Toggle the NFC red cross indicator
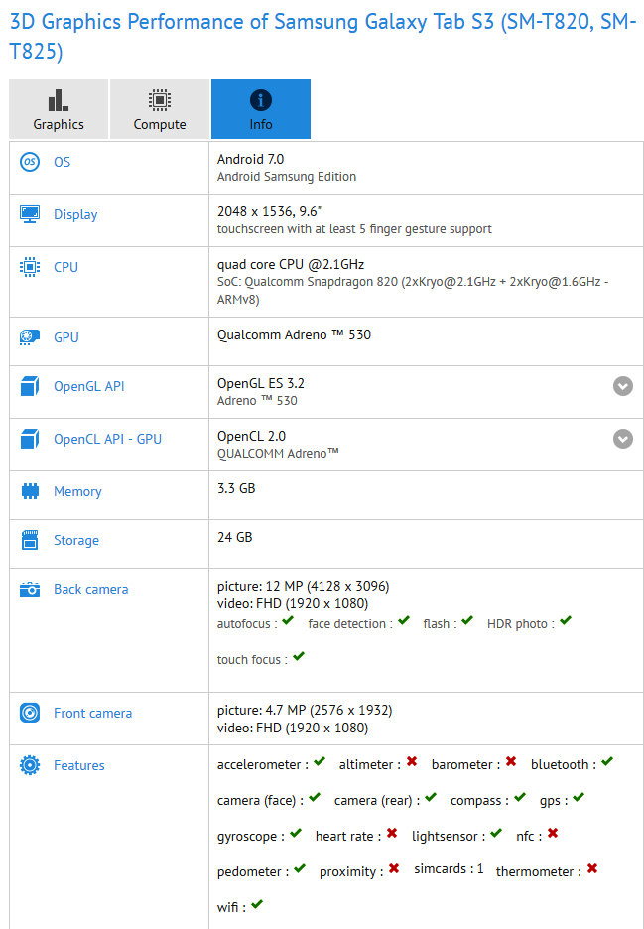644x929 pixels. (x=554, y=836)
